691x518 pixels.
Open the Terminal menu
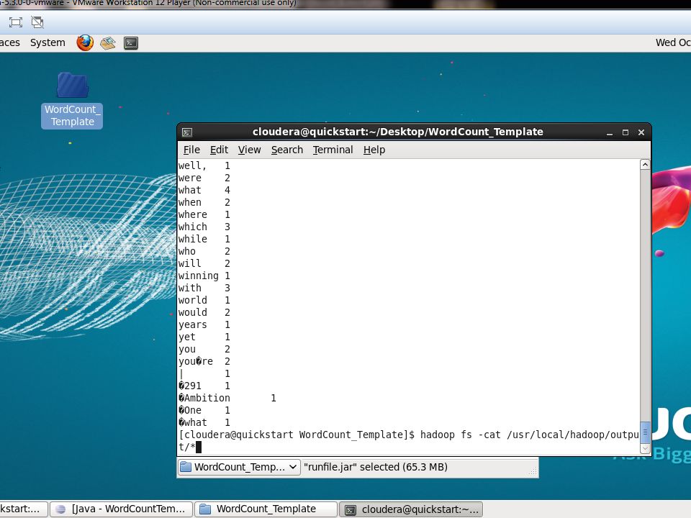(x=333, y=150)
